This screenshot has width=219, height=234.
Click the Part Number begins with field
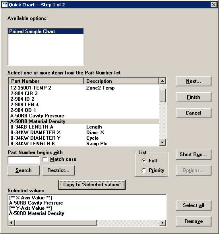click(23, 160)
